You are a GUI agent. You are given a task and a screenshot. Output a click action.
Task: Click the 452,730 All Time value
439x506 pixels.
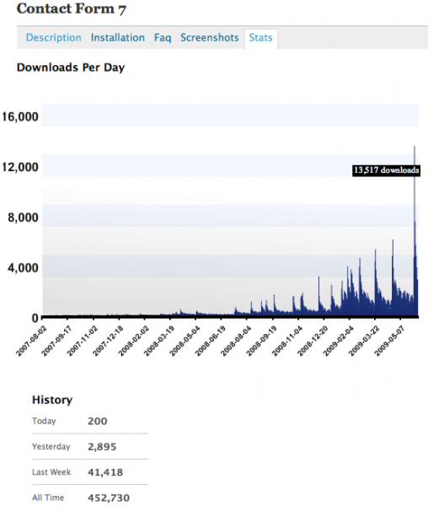(x=109, y=498)
